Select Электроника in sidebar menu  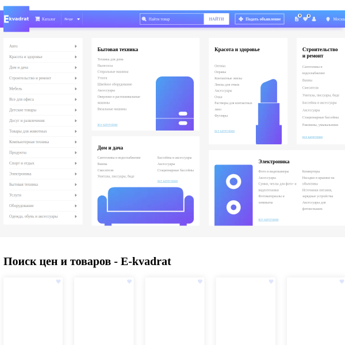point(20,174)
